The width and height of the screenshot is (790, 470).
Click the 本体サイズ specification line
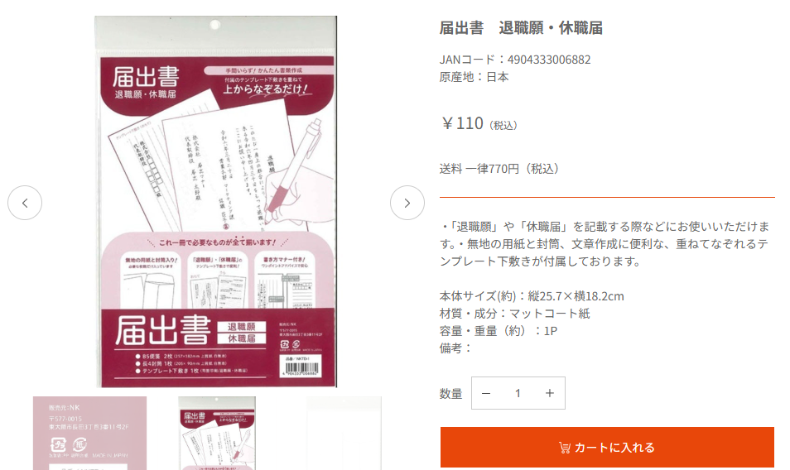(532, 296)
